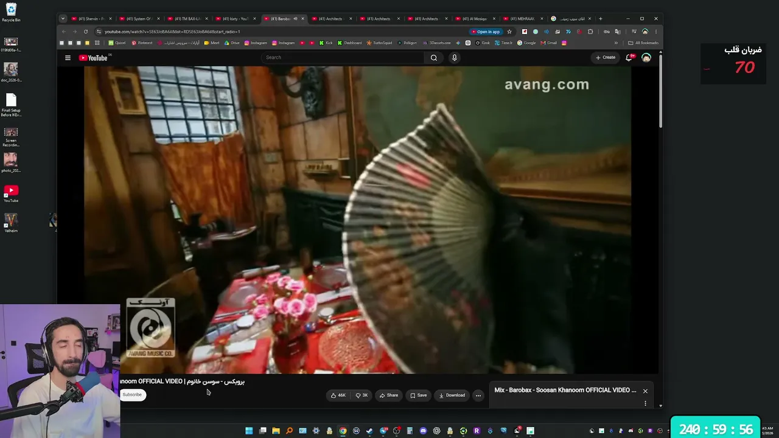
Task: Open the YouTube guide hamburger menu
Action: 68,58
